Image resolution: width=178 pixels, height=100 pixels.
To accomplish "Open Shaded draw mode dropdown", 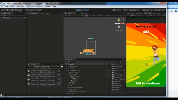I will pos(72,16).
